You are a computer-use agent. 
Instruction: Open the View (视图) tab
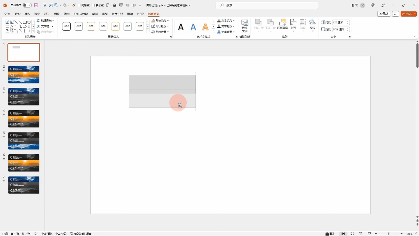(x=105, y=14)
